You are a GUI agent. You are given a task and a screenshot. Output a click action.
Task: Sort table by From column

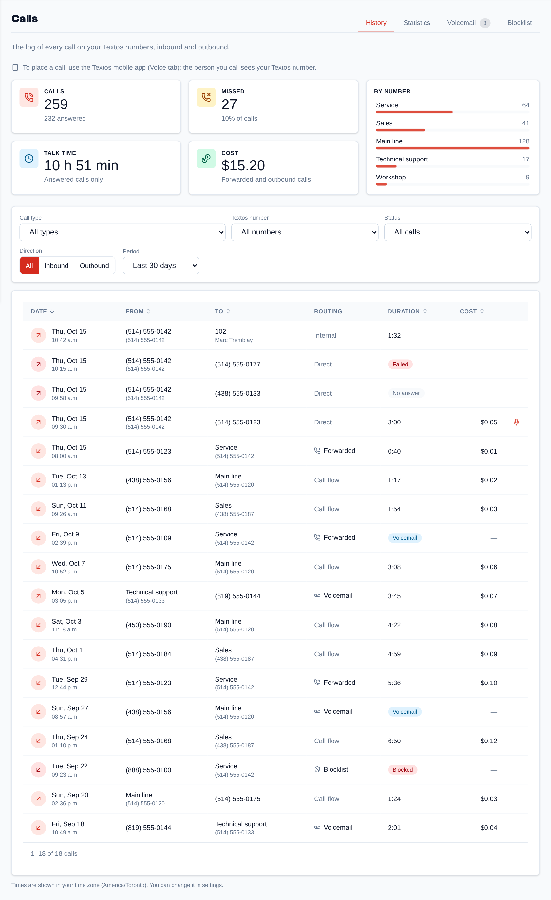[138, 311]
